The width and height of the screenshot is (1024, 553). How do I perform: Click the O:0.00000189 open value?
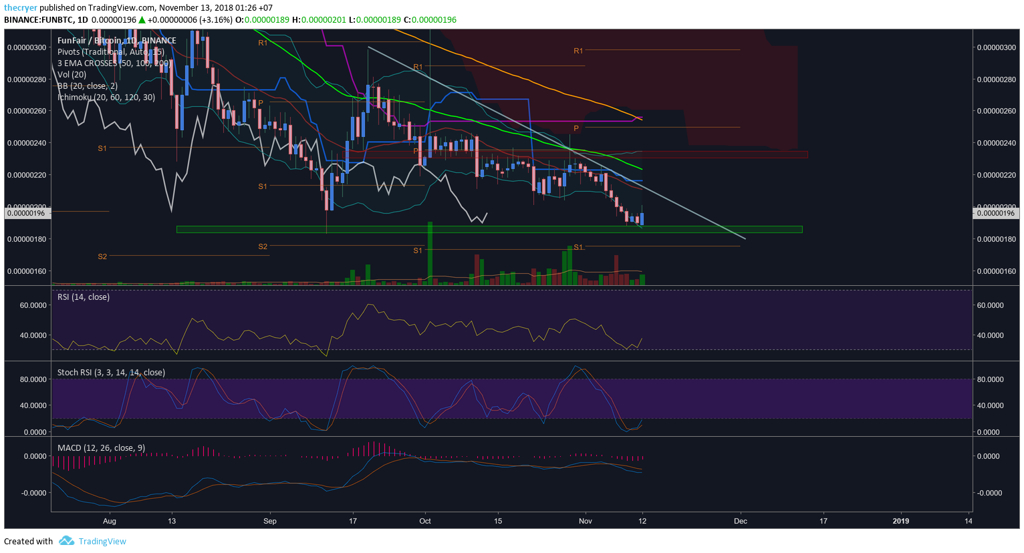click(x=262, y=19)
